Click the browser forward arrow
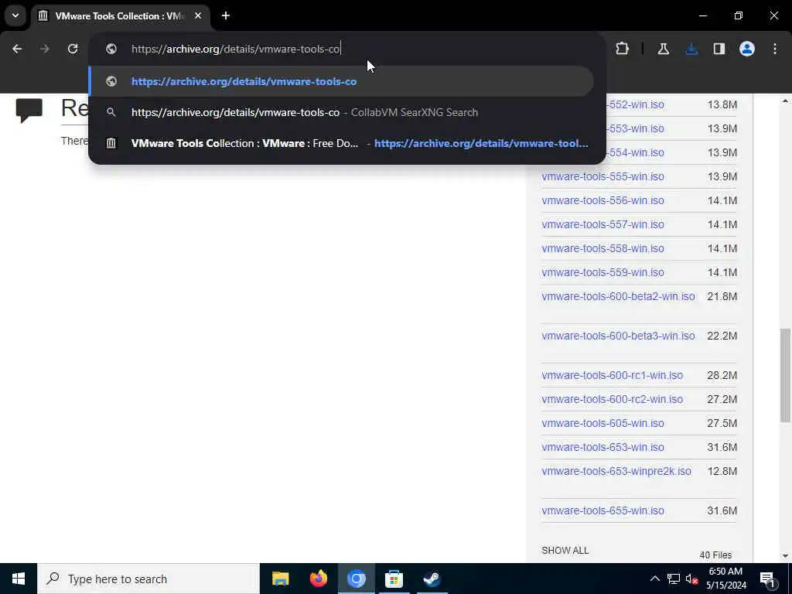The height and width of the screenshot is (594, 792). (44, 49)
